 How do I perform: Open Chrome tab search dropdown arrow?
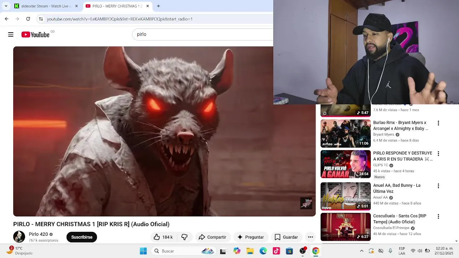pyautogui.click(x=6, y=6)
